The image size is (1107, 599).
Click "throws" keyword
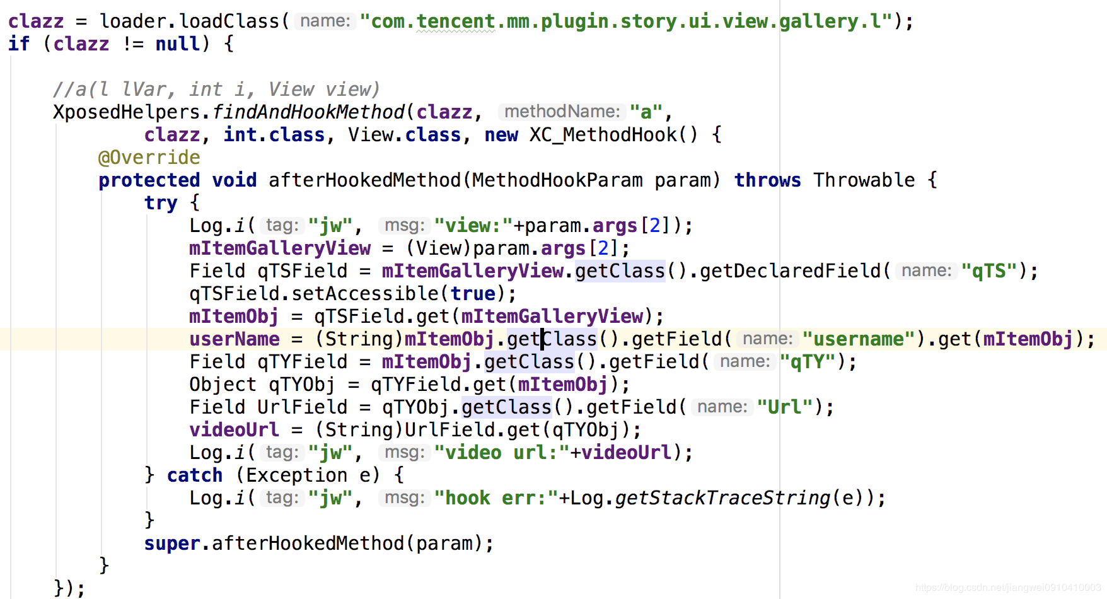(767, 180)
